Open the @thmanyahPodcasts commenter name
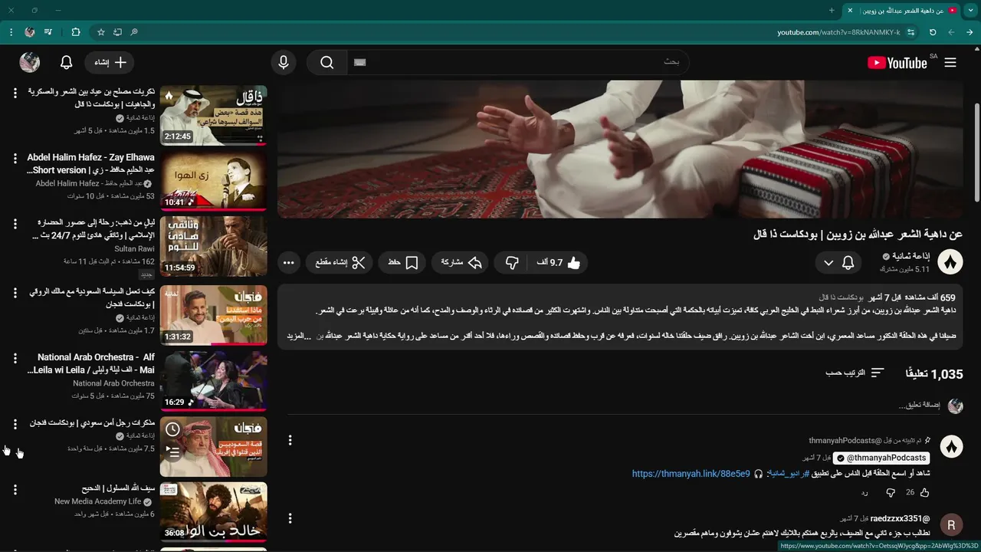 [881, 458]
